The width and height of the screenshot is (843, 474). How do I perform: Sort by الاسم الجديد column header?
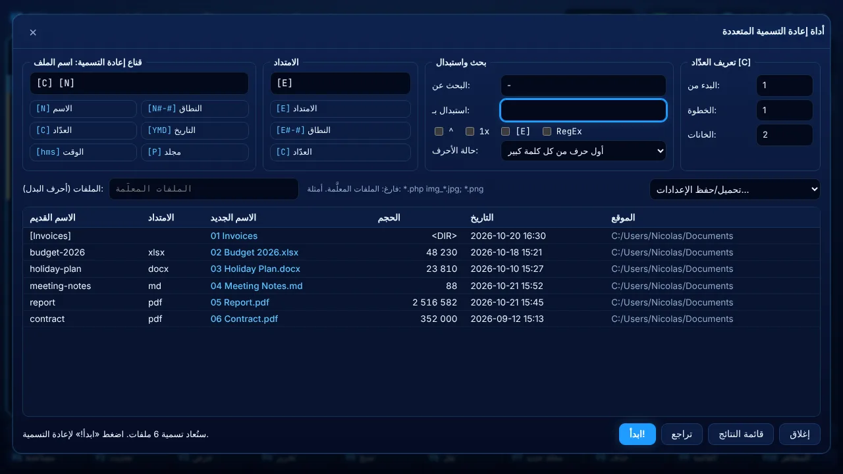[x=233, y=218]
